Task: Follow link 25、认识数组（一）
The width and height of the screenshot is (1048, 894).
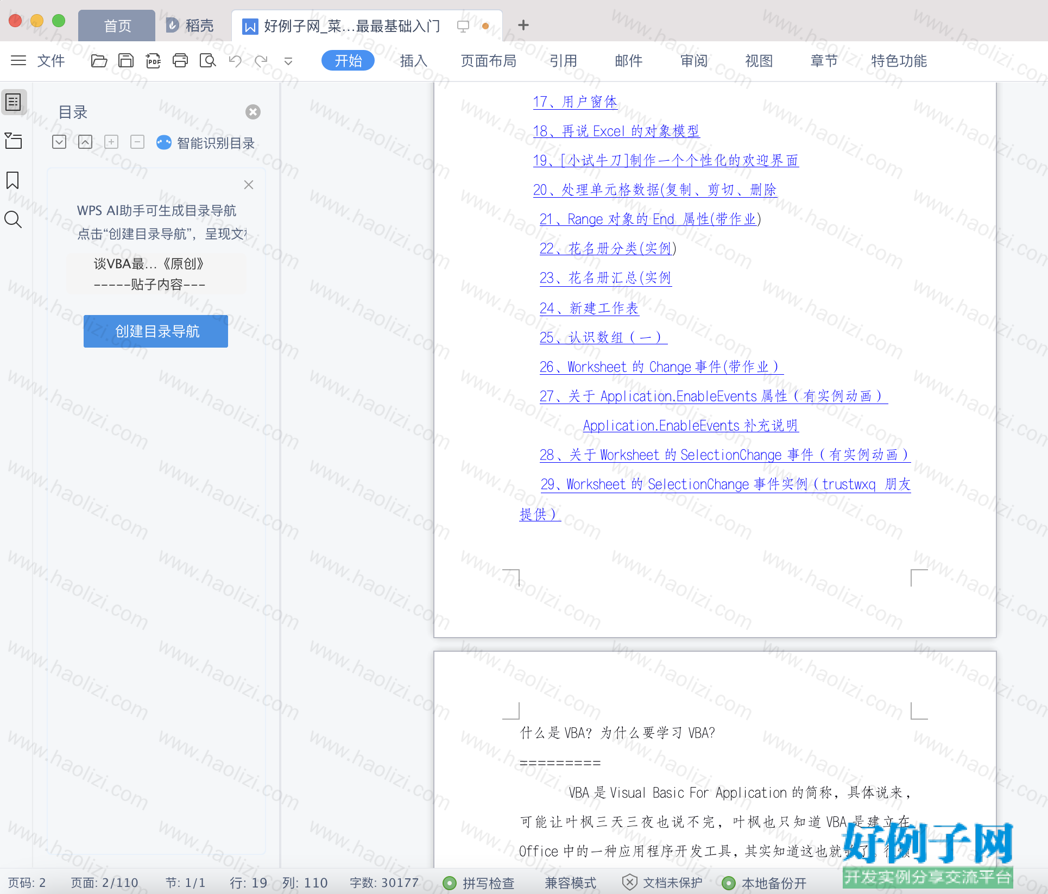Action: pos(603,337)
